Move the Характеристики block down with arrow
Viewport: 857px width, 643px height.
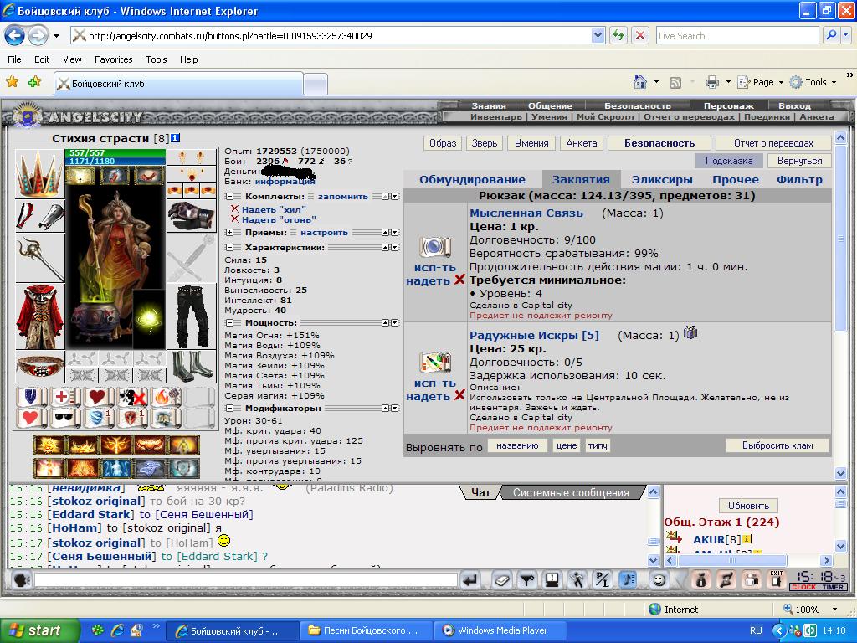tap(395, 248)
